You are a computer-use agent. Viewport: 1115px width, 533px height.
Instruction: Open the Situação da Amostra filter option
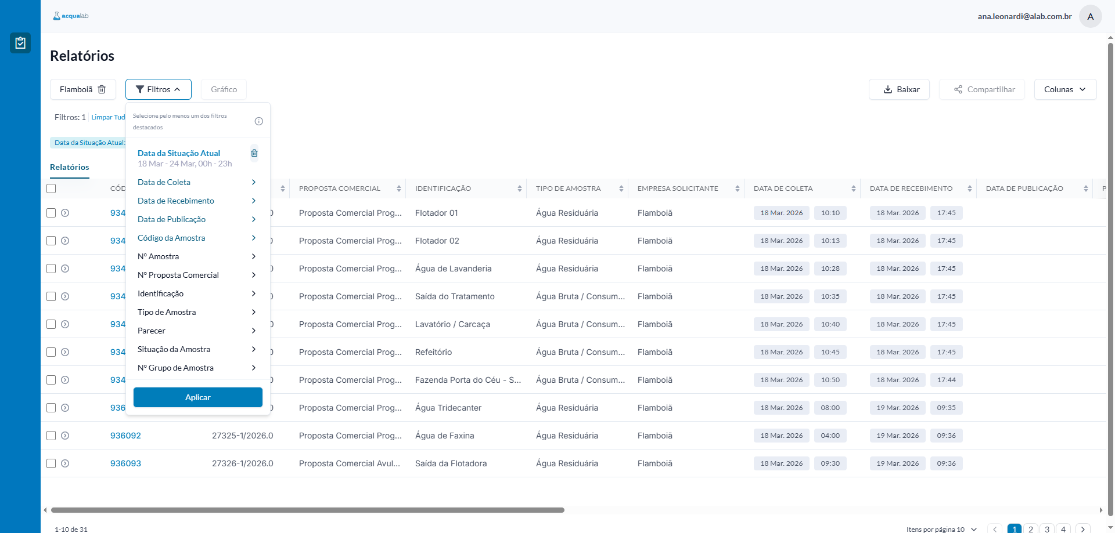click(x=196, y=349)
